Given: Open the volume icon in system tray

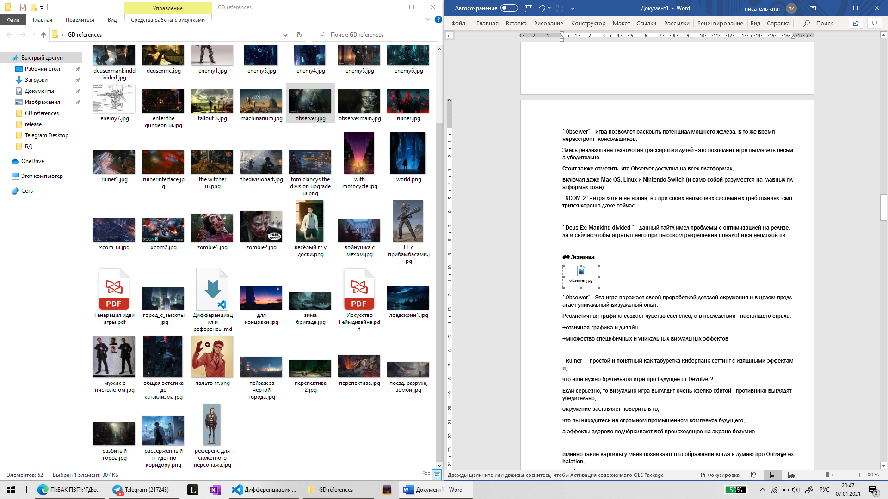Looking at the screenshot, I should click(x=795, y=490).
